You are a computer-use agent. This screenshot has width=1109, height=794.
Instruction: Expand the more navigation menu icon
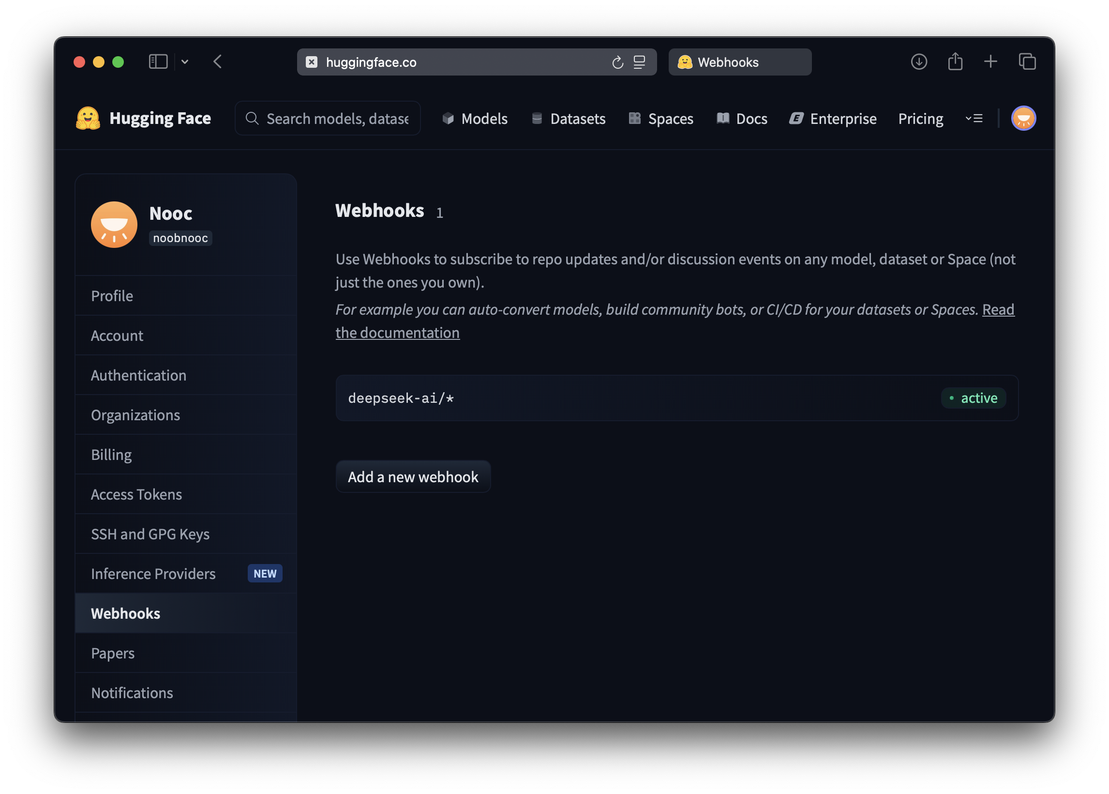pos(974,118)
